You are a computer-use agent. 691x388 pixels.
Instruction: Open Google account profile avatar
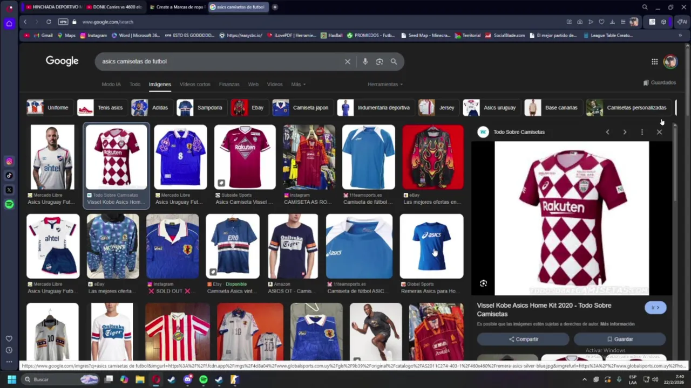[x=670, y=61]
